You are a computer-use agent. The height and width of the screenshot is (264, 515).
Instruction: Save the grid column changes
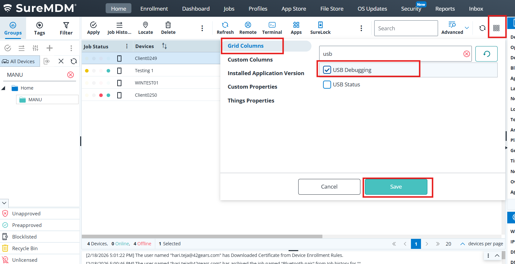coord(396,187)
